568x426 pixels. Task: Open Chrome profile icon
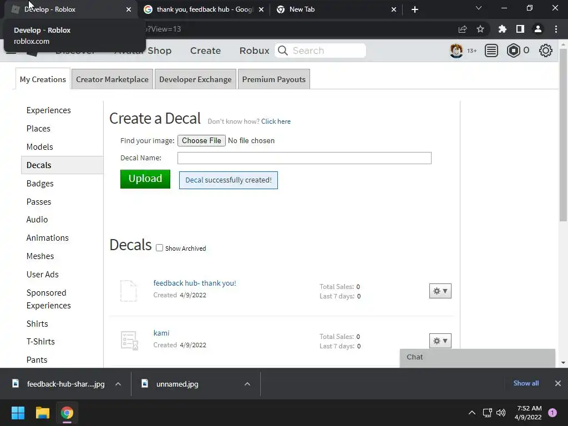coord(538,29)
